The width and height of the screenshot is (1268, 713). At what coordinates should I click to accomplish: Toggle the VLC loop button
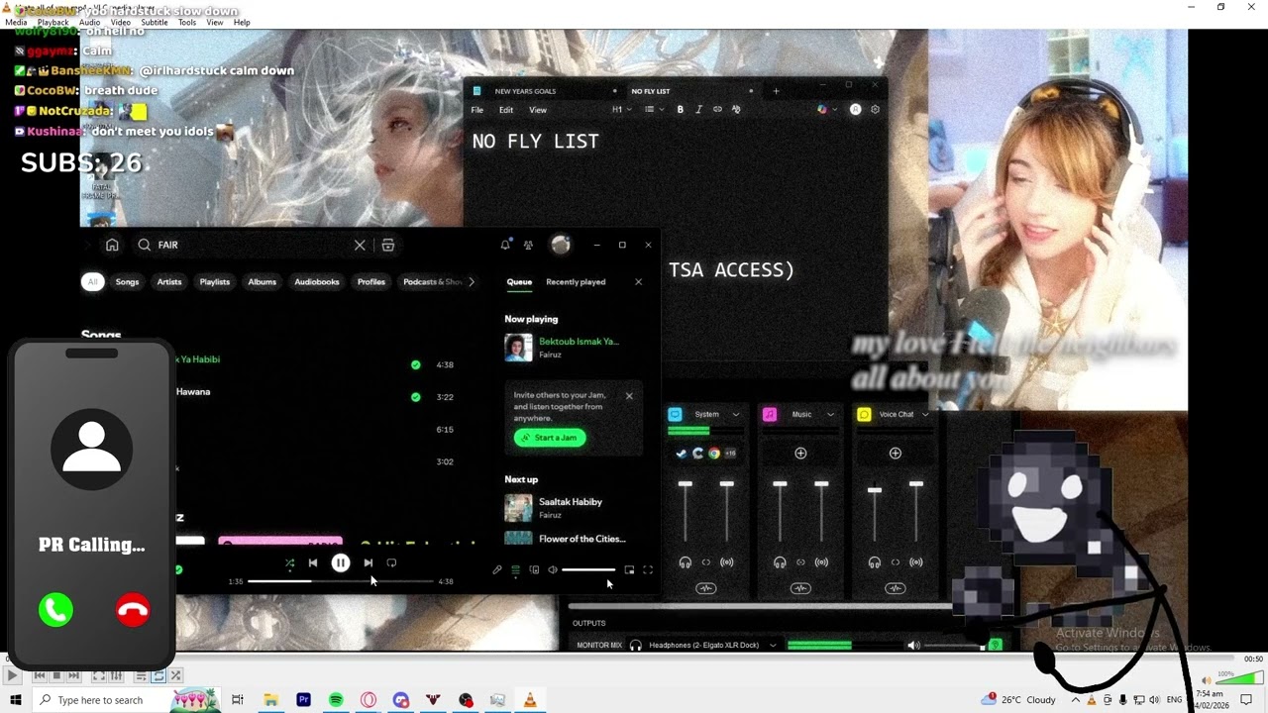[158, 675]
